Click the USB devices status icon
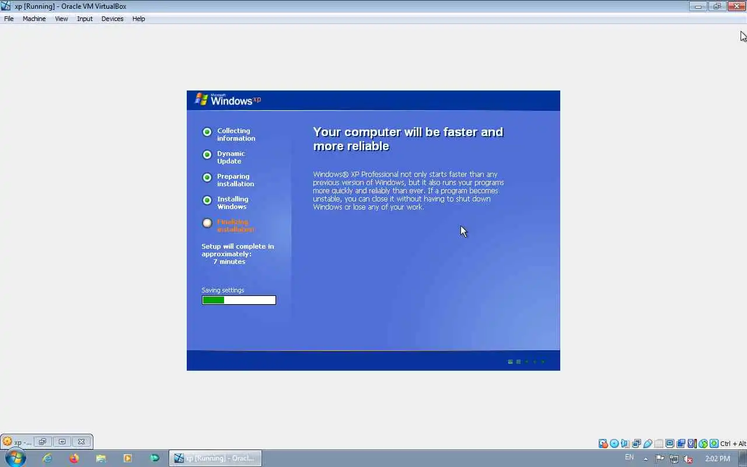Viewport: 747px width, 467px height. [x=648, y=444]
